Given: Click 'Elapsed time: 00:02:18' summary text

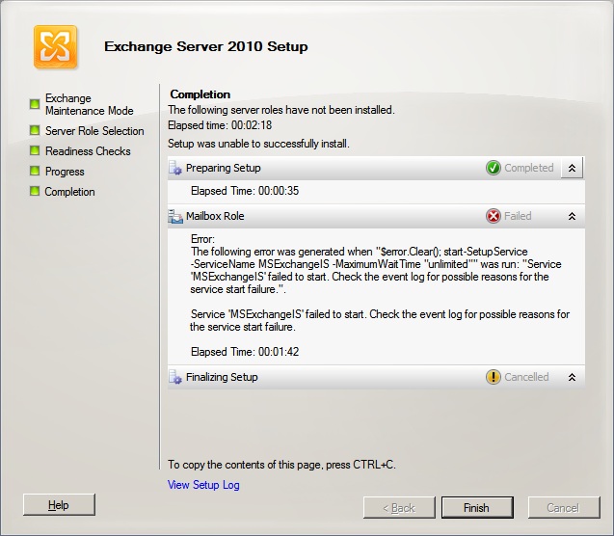Looking at the screenshot, I should pyautogui.click(x=220, y=125).
